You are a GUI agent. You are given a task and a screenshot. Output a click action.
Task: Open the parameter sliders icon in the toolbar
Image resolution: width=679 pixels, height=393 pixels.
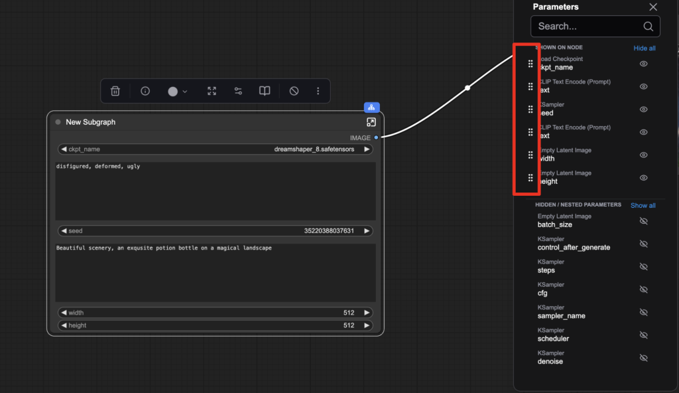coord(238,91)
